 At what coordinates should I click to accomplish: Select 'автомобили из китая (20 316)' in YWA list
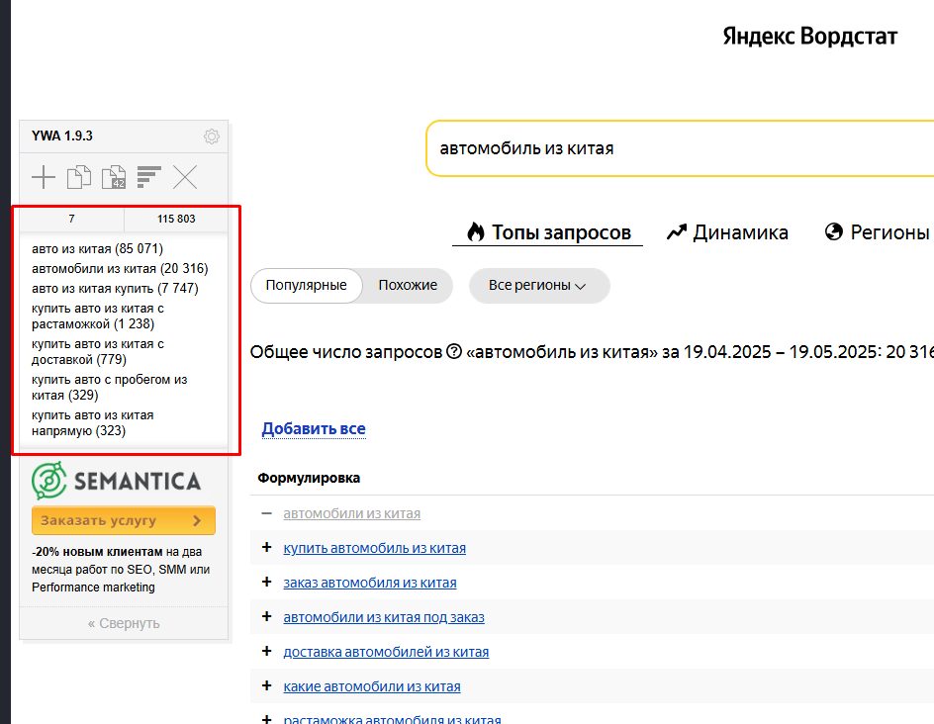tap(120, 268)
